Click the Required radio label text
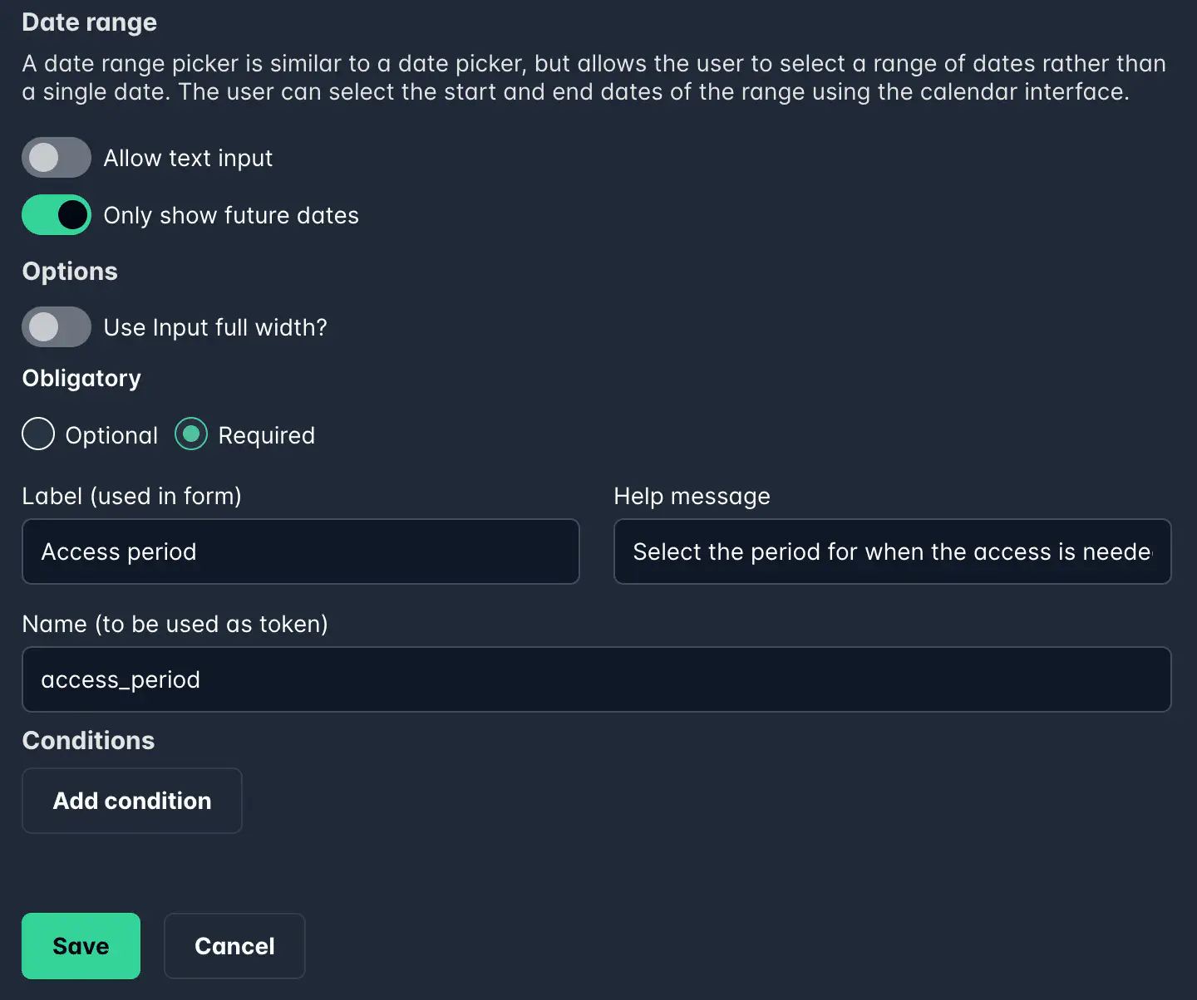 coord(266,434)
